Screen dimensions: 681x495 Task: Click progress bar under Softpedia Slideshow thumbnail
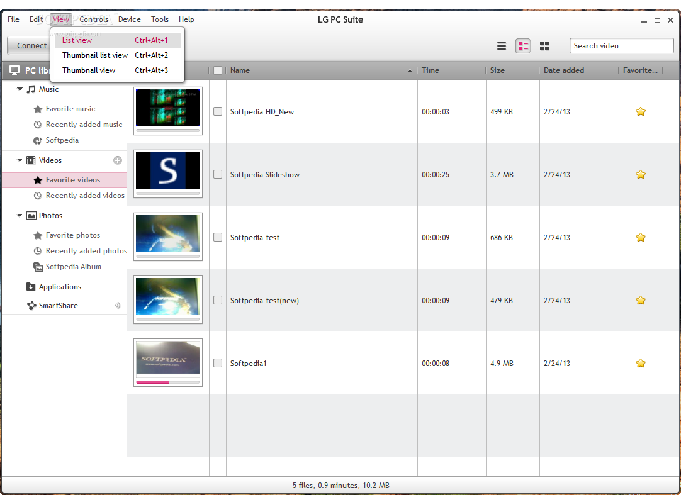coord(168,193)
